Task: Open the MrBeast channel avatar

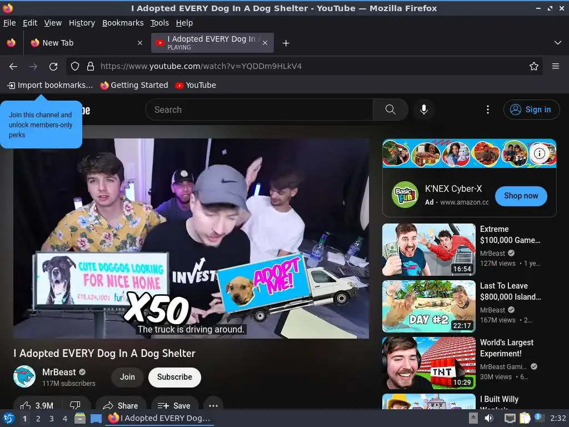Action: click(24, 376)
